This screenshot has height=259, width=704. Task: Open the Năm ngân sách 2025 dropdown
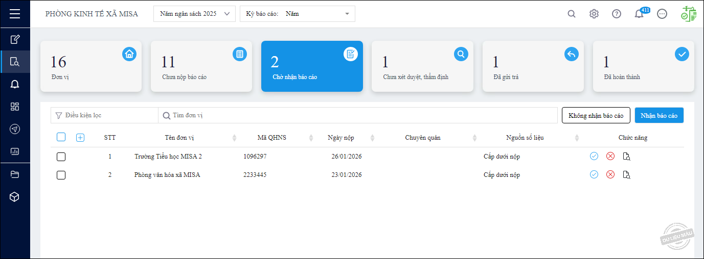coord(195,14)
